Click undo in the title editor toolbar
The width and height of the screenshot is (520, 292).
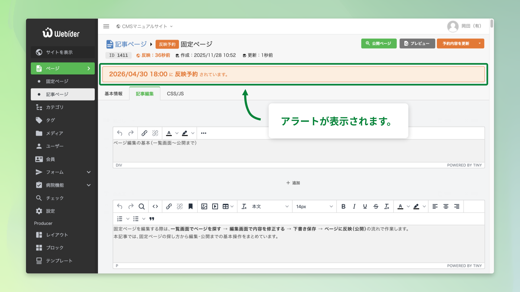pos(120,133)
